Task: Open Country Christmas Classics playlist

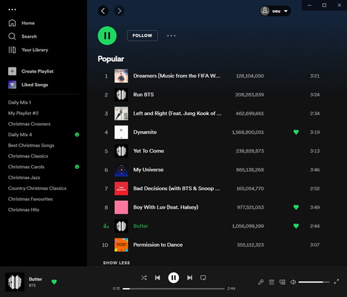Action: 37,188
